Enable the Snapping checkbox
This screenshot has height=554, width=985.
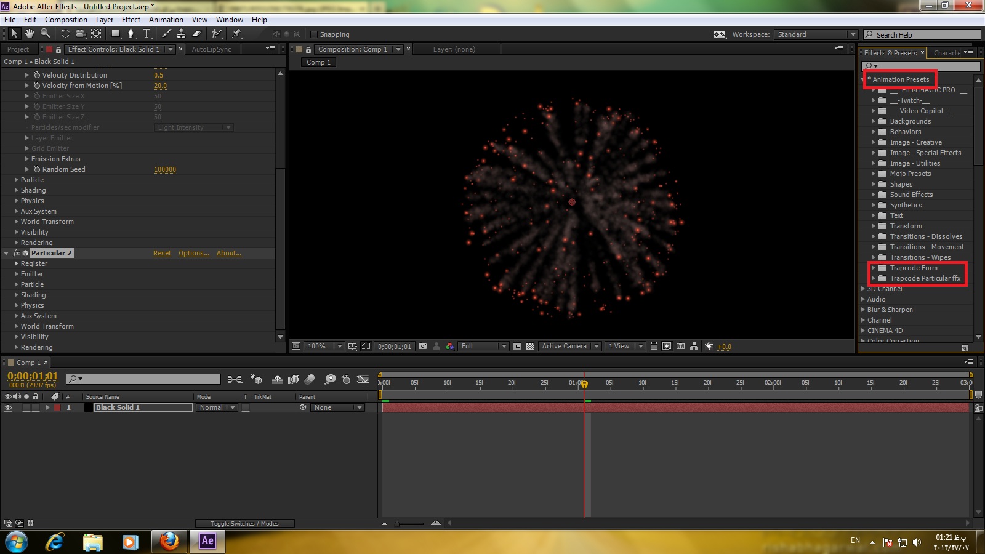click(x=314, y=34)
